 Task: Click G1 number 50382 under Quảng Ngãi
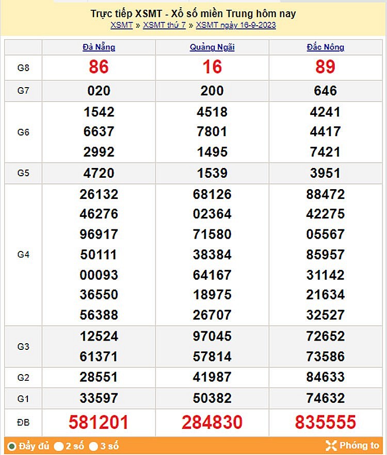[x=212, y=398]
